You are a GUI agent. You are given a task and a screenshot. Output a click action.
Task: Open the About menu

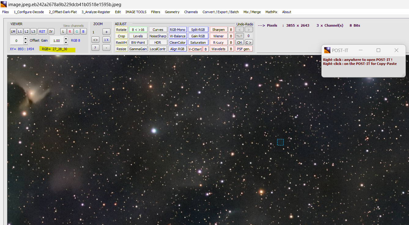tap(287, 12)
